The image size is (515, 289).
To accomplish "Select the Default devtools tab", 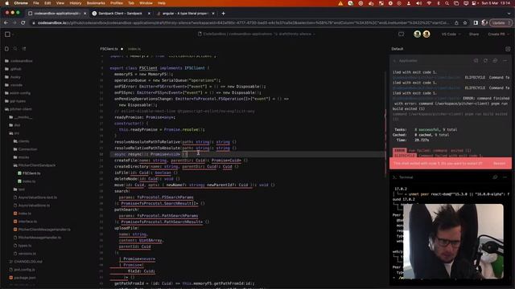I will tap(397, 49).
